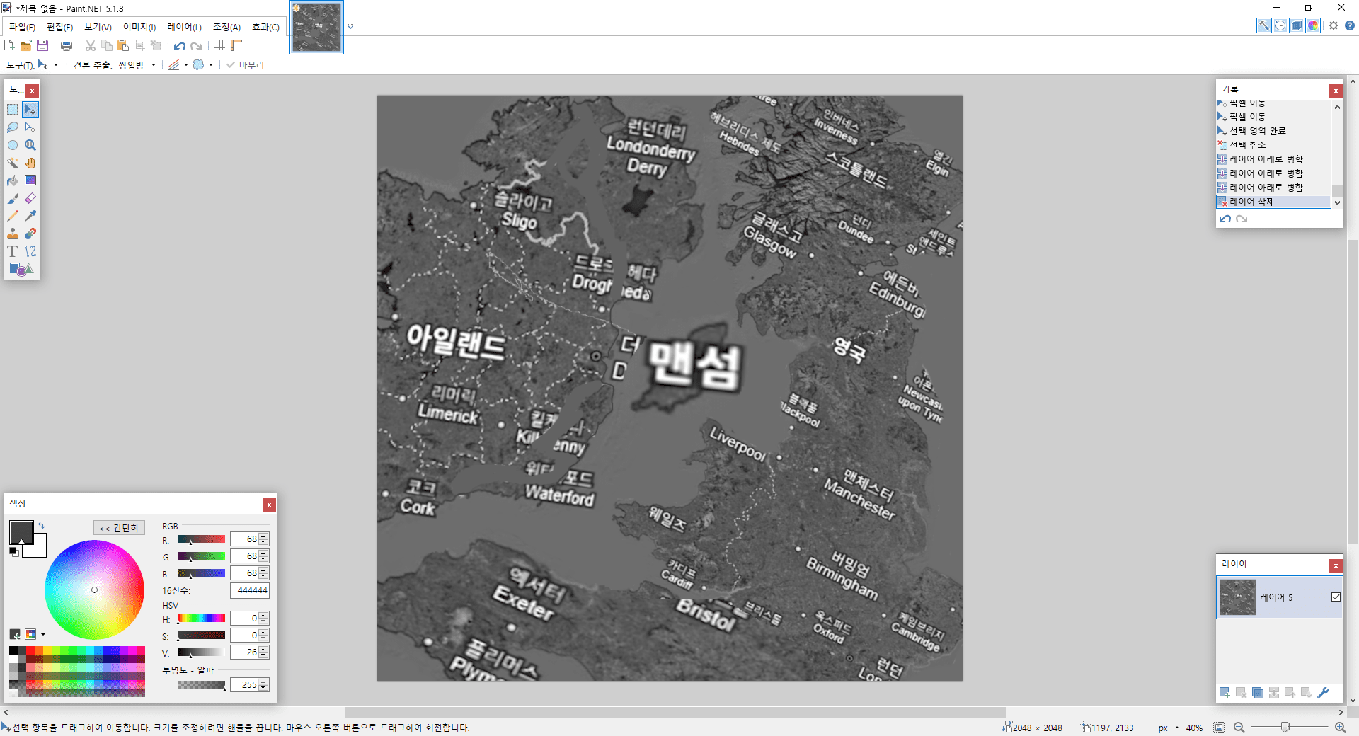Toggle visibility checkbox for 레이어 5
The height and width of the screenshot is (736, 1359).
1336,597
